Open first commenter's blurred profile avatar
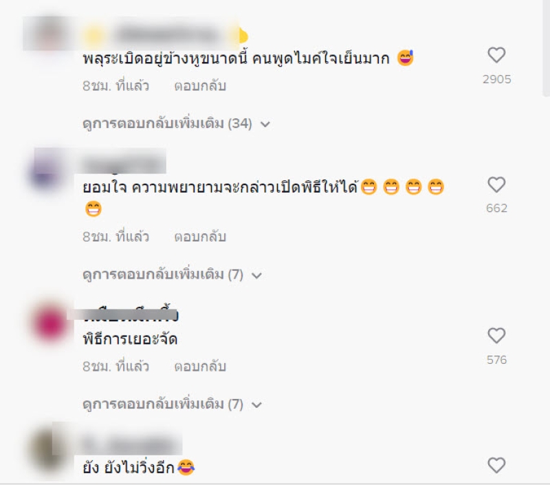The width and height of the screenshot is (550, 487). point(49,35)
